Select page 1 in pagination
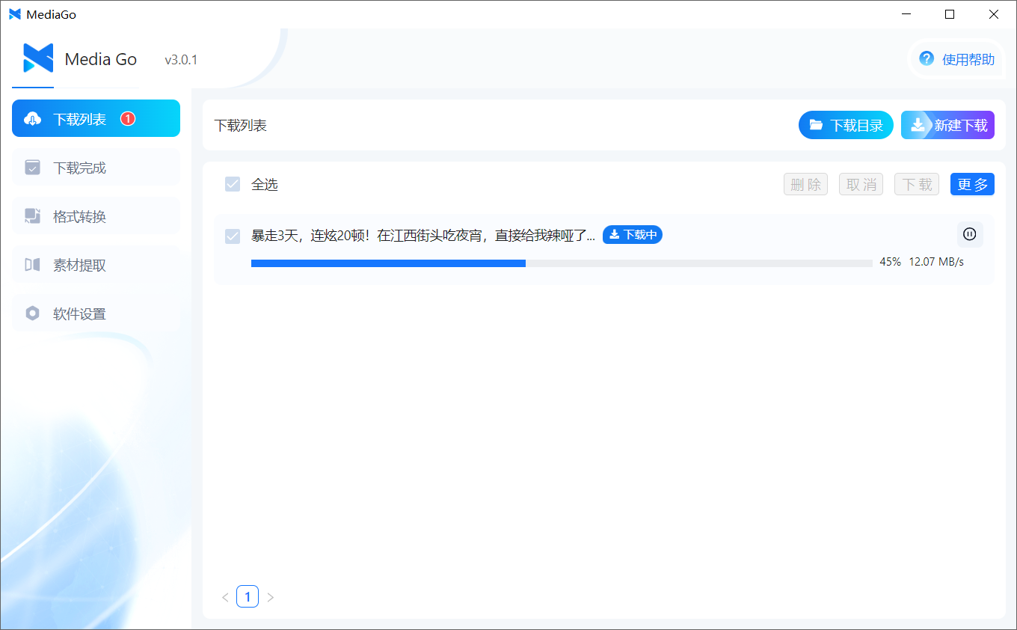The height and width of the screenshot is (630, 1017). (x=248, y=596)
